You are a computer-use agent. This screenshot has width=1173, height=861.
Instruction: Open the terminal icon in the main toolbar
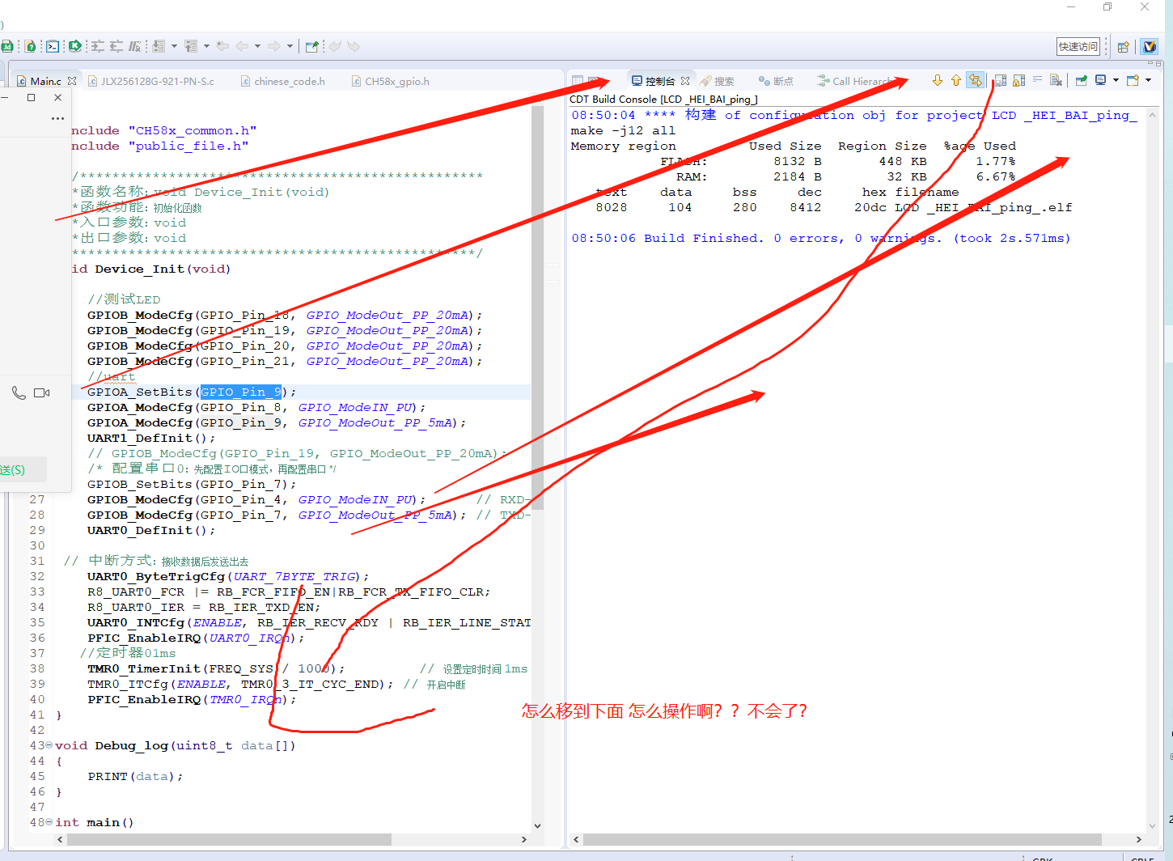pyautogui.click(x=52, y=47)
